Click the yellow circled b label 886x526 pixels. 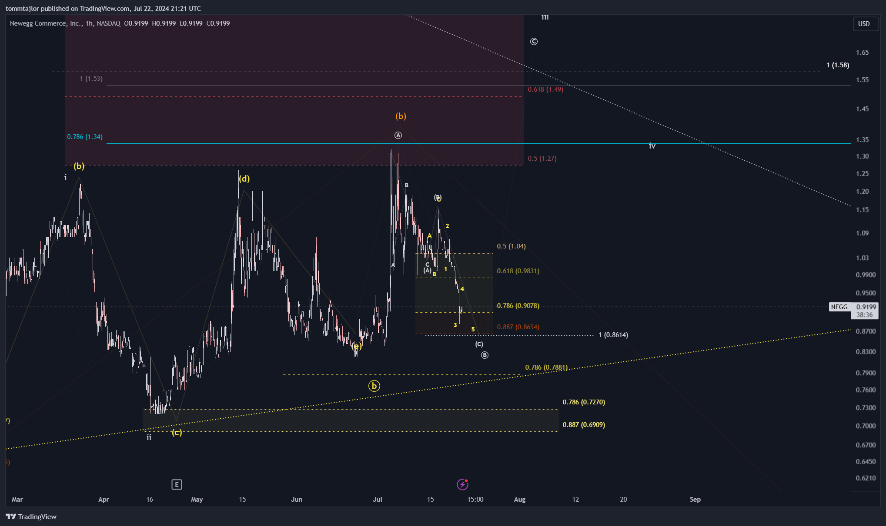[374, 386]
